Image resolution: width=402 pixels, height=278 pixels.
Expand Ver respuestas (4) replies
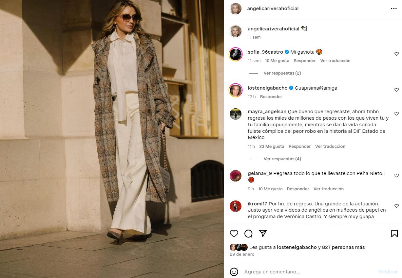282,159
